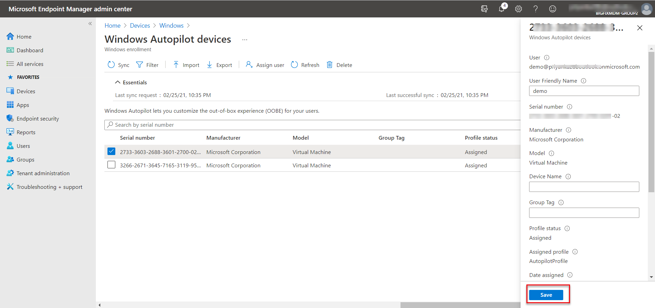Image resolution: width=655 pixels, height=308 pixels.
Task: Sort by the Serial number column header
Action: tap(137, 138)
